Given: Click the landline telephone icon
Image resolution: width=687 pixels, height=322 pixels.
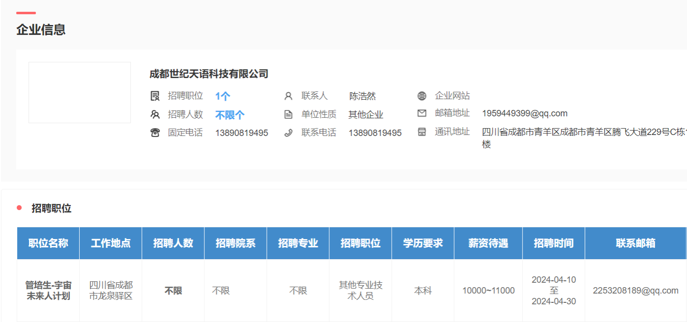Looking at the screenshot, I should point(155,133).
